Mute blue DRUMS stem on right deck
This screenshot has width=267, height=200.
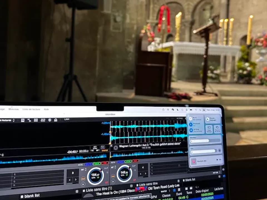120,162
